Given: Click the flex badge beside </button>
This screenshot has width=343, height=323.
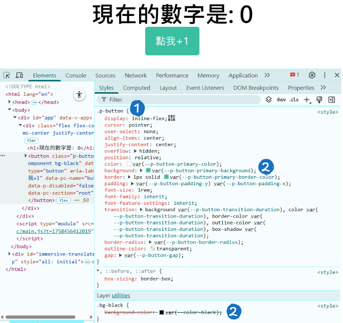Looking at the screenshot, I should point(64,200).
